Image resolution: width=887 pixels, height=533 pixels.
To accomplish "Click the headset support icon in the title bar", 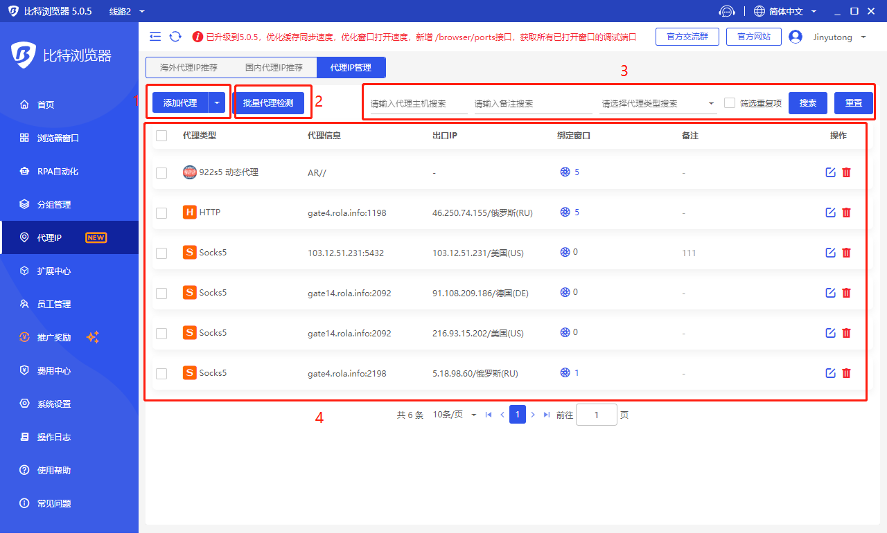I will click(x=727, y=11).
